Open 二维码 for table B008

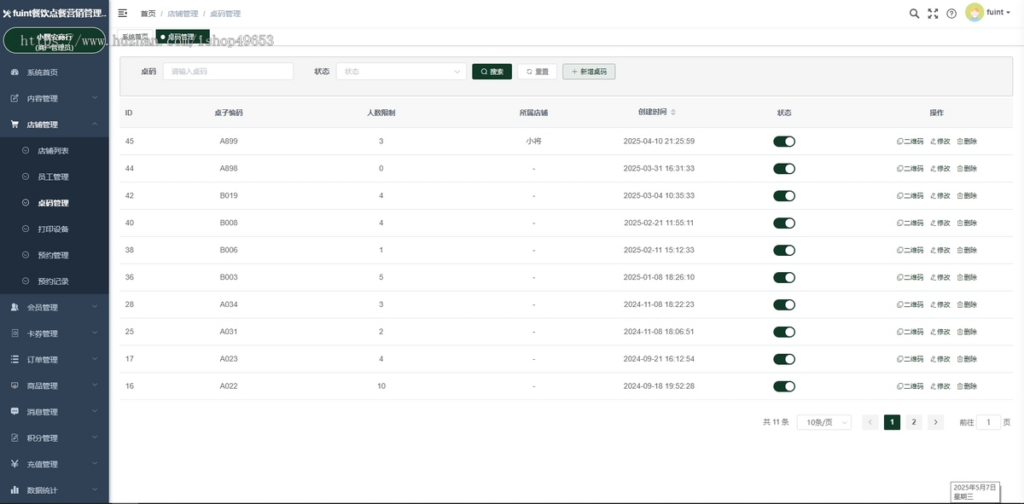tap(910, 223)
